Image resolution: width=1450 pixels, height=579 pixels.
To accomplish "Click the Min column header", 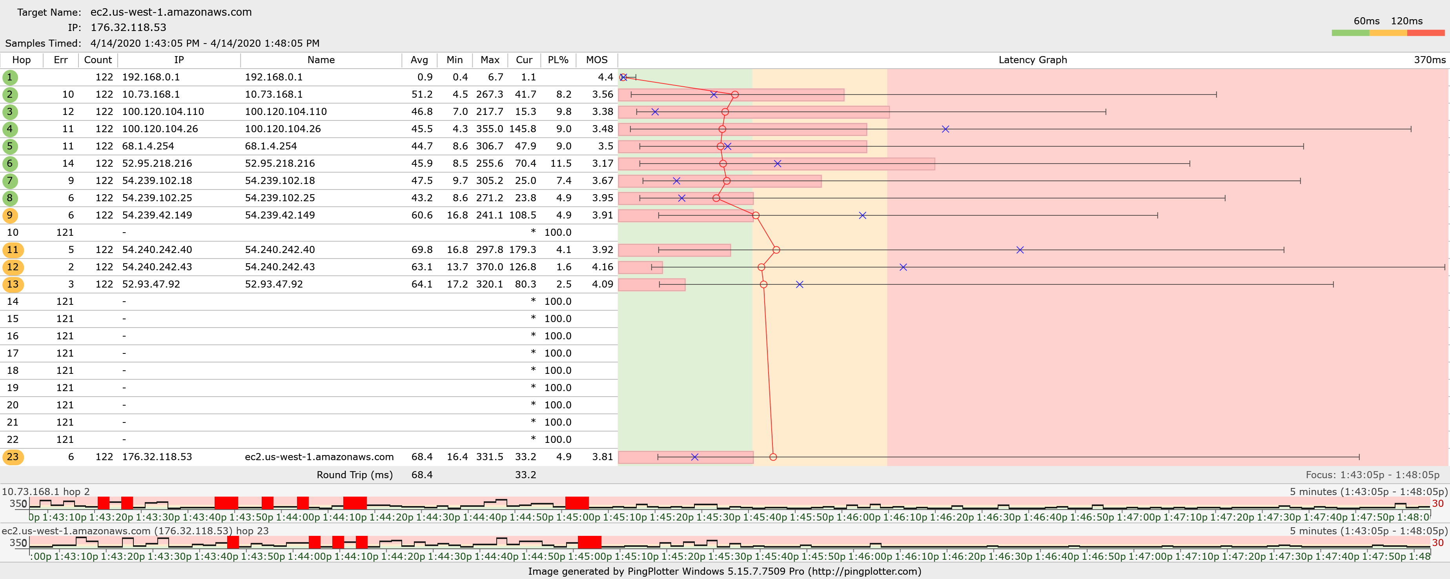I will click(x=455, y=60).
